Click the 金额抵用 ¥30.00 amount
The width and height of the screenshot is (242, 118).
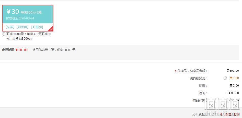[21, 50]
